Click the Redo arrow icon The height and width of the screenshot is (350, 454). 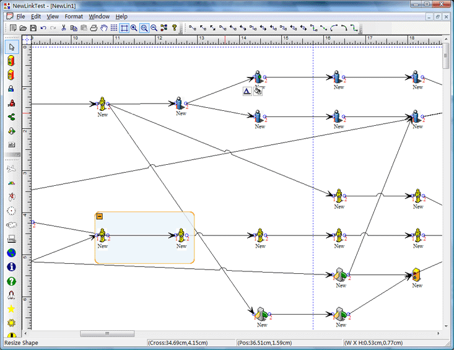click(x=53, y=28)
